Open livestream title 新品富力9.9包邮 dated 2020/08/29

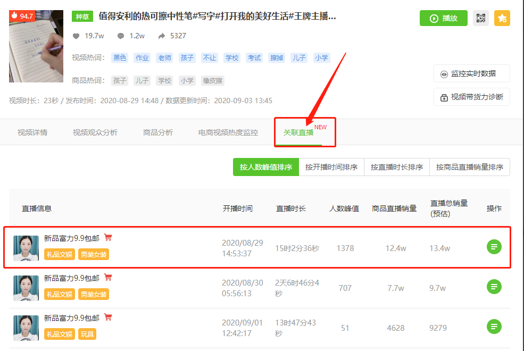click(72, 238)
